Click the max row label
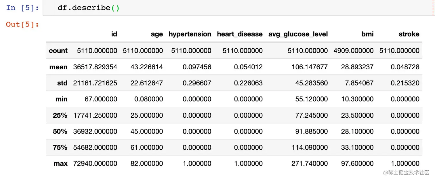The height and width of the screenshot is (181, 435). pos(60,164)
